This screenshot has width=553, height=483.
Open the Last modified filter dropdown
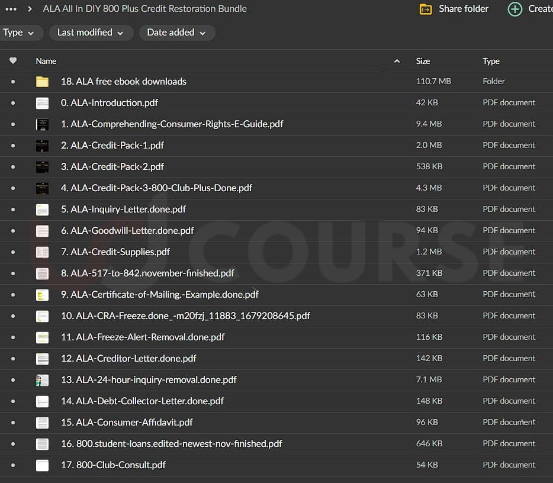click(x=90, y=33)
